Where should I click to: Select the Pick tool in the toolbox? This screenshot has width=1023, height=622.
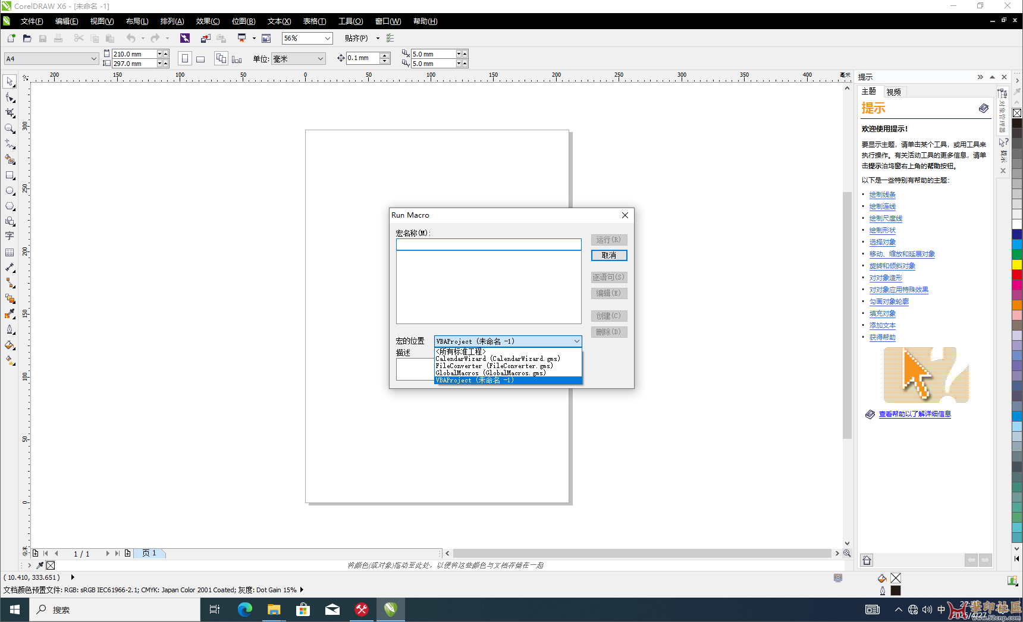(10, 81)
